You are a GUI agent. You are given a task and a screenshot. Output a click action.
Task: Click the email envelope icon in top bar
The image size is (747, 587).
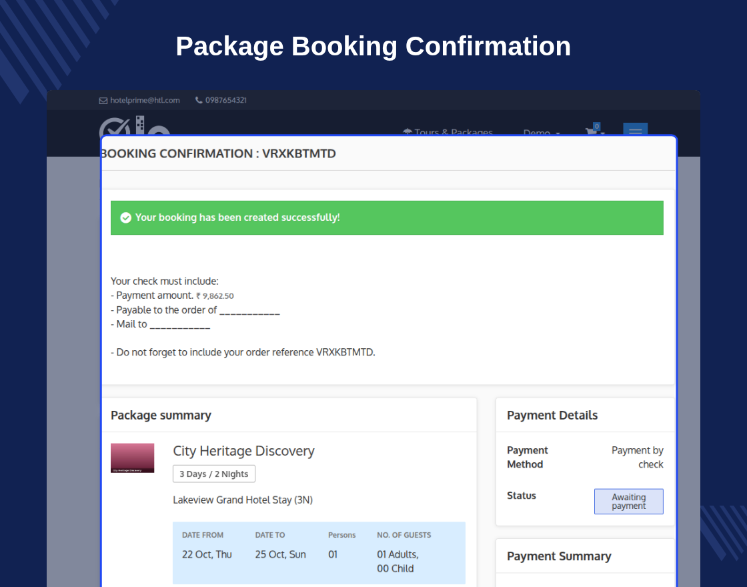103,101
